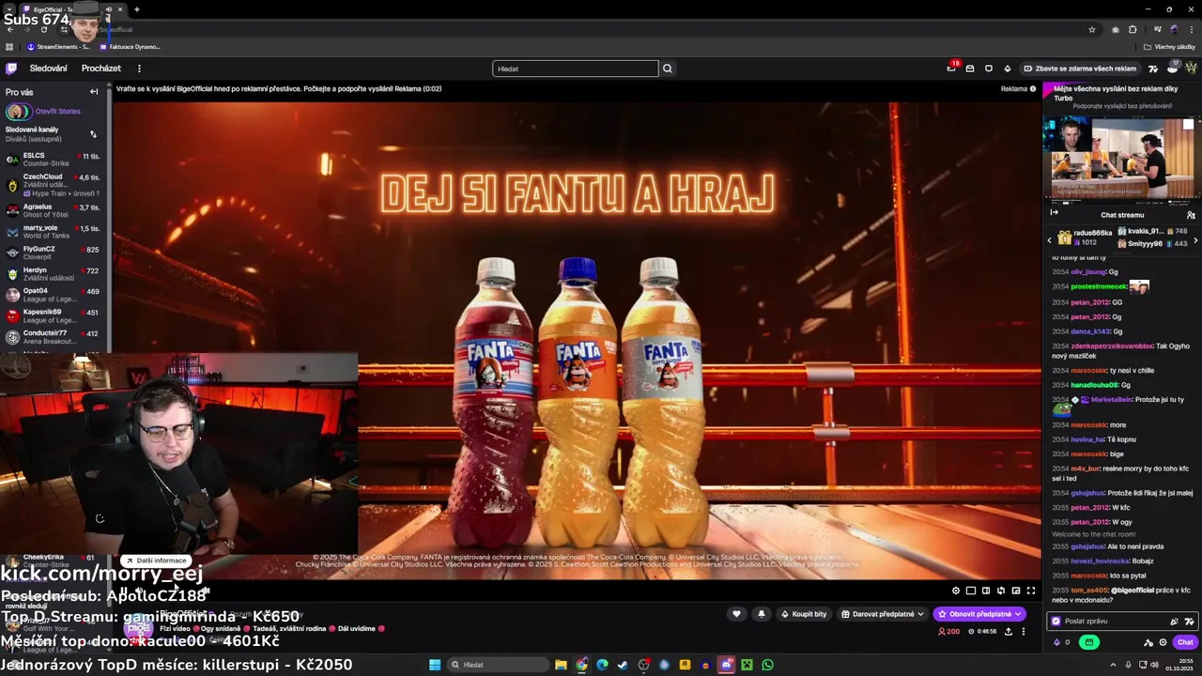This screenshot has width=1202, height=676.
Task: Open Fakturace Dynamo bookmark
Action: click(x=130, y=47)
